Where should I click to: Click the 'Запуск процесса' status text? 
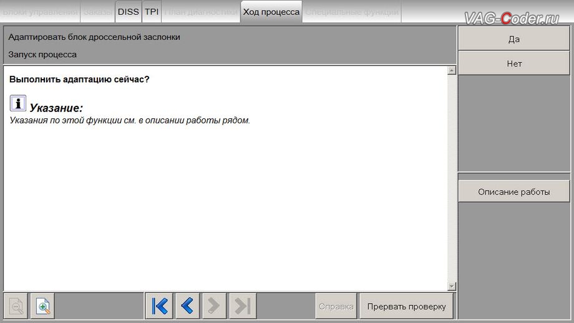(x=42, y=54)
